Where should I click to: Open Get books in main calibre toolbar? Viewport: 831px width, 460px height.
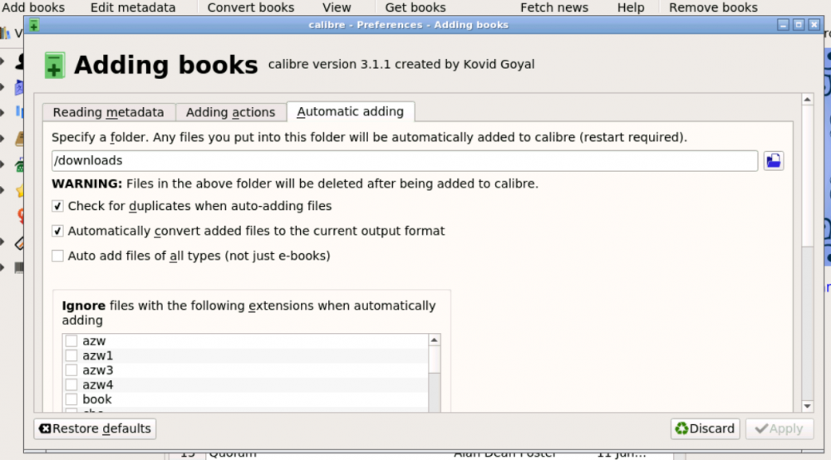[415, 7]
